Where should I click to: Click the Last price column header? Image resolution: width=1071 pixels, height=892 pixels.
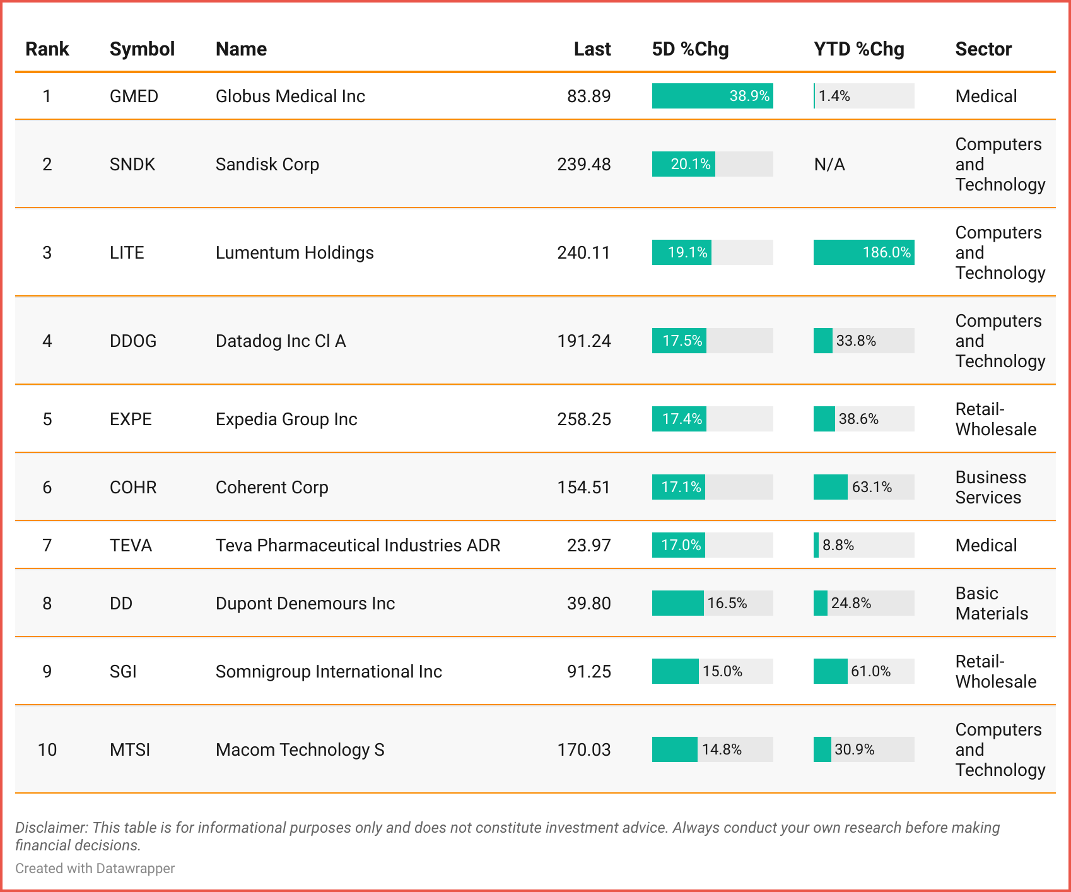click(x=592, y=49)
